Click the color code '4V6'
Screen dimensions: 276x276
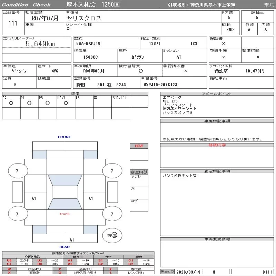click(x=55, y=71)
